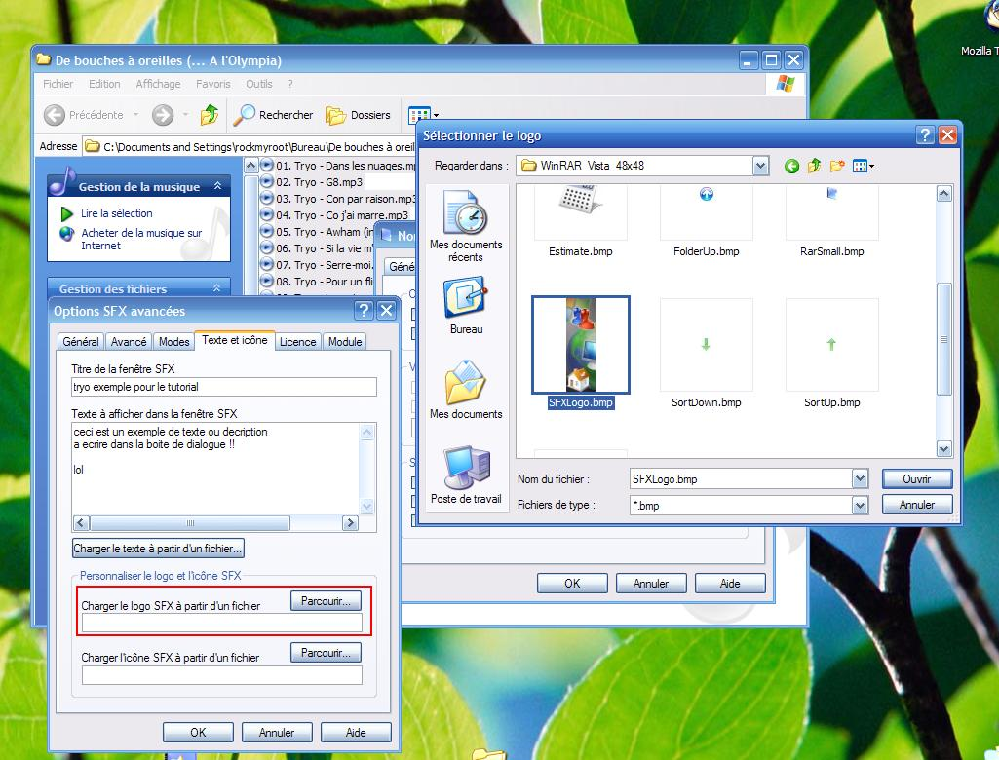
Task: Open the Nom du fichier dropdown
Action: [x=860, y=479]
